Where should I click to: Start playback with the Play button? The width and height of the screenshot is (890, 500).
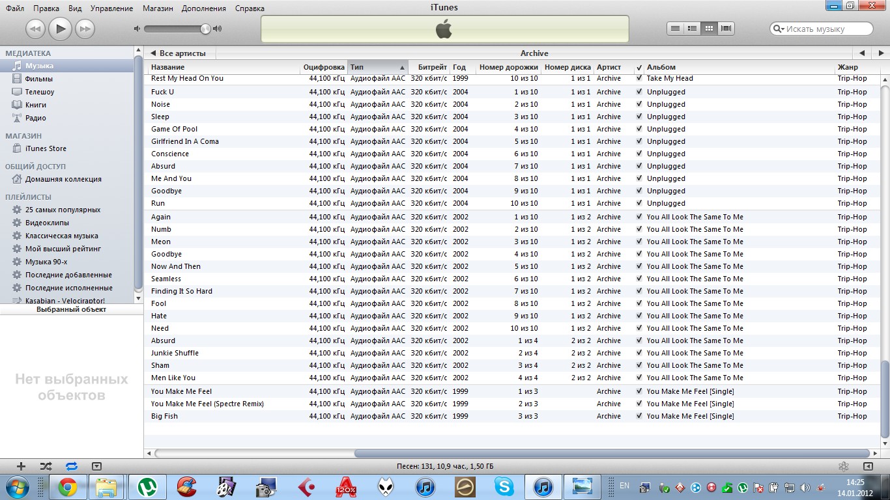pos(60,28)
